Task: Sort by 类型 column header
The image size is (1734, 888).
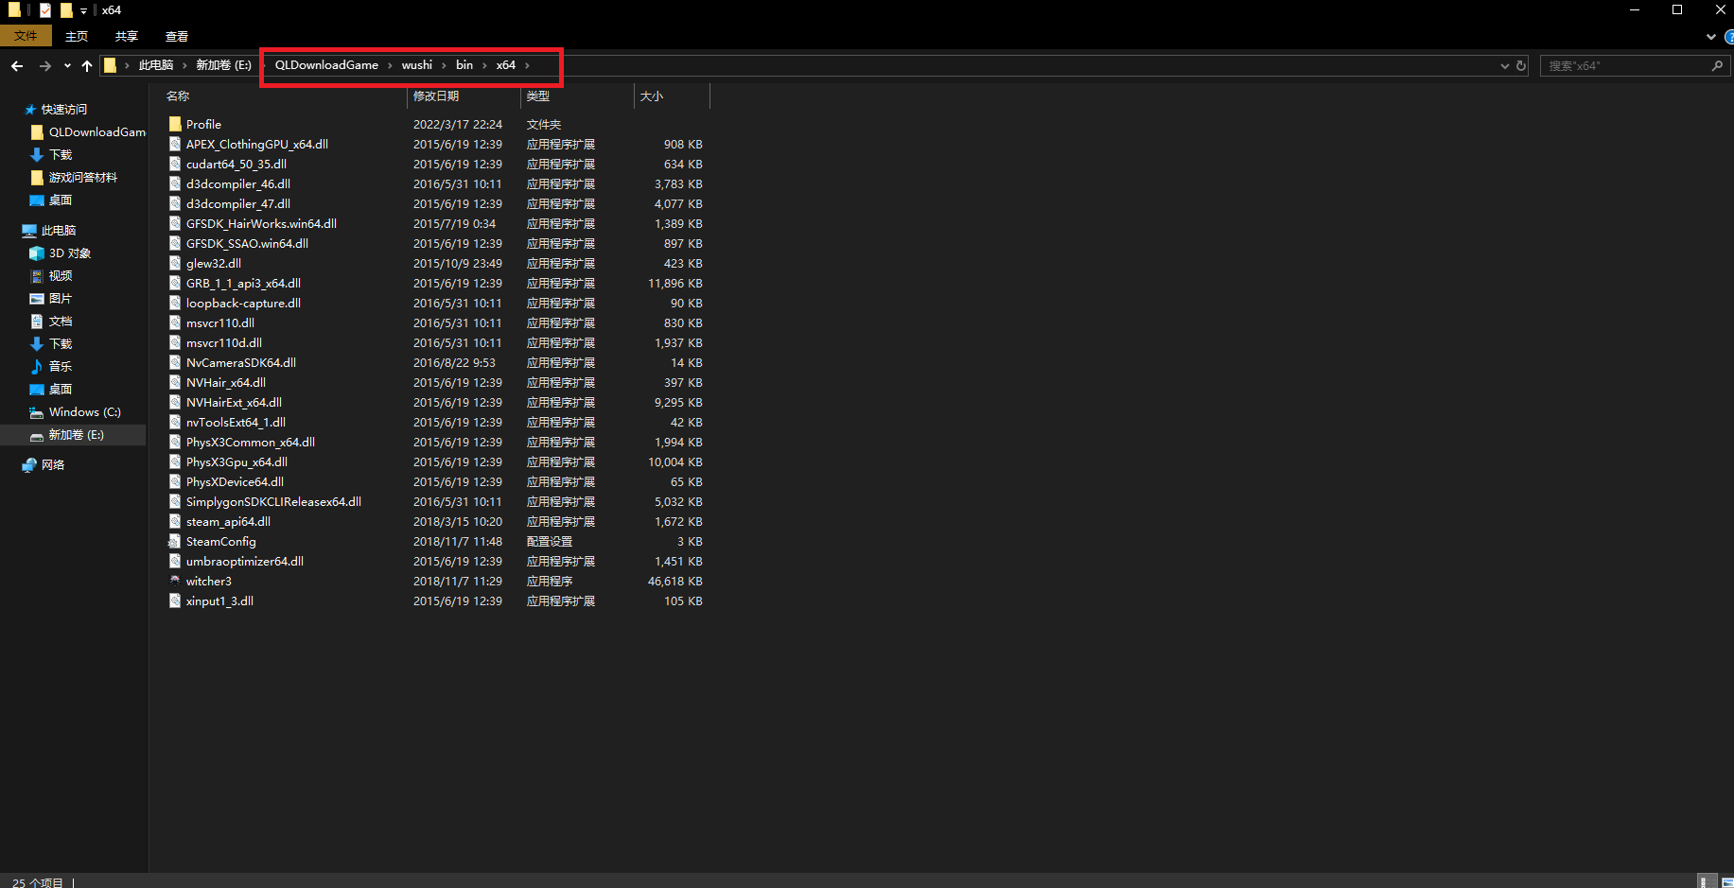Action: coord(538,96)
